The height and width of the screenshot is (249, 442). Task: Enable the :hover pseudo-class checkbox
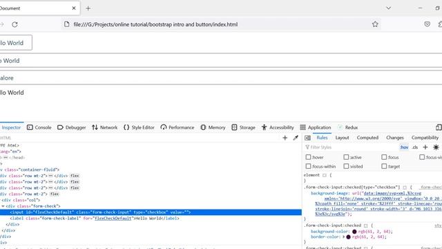[x=309, y=157]
